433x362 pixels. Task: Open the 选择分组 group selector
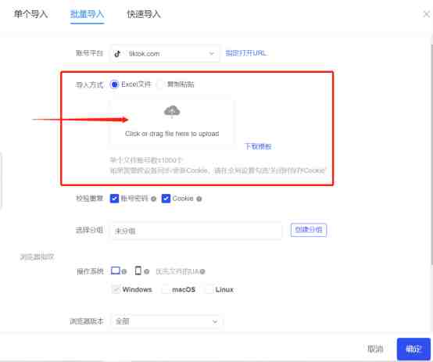[x=197, y=231]
